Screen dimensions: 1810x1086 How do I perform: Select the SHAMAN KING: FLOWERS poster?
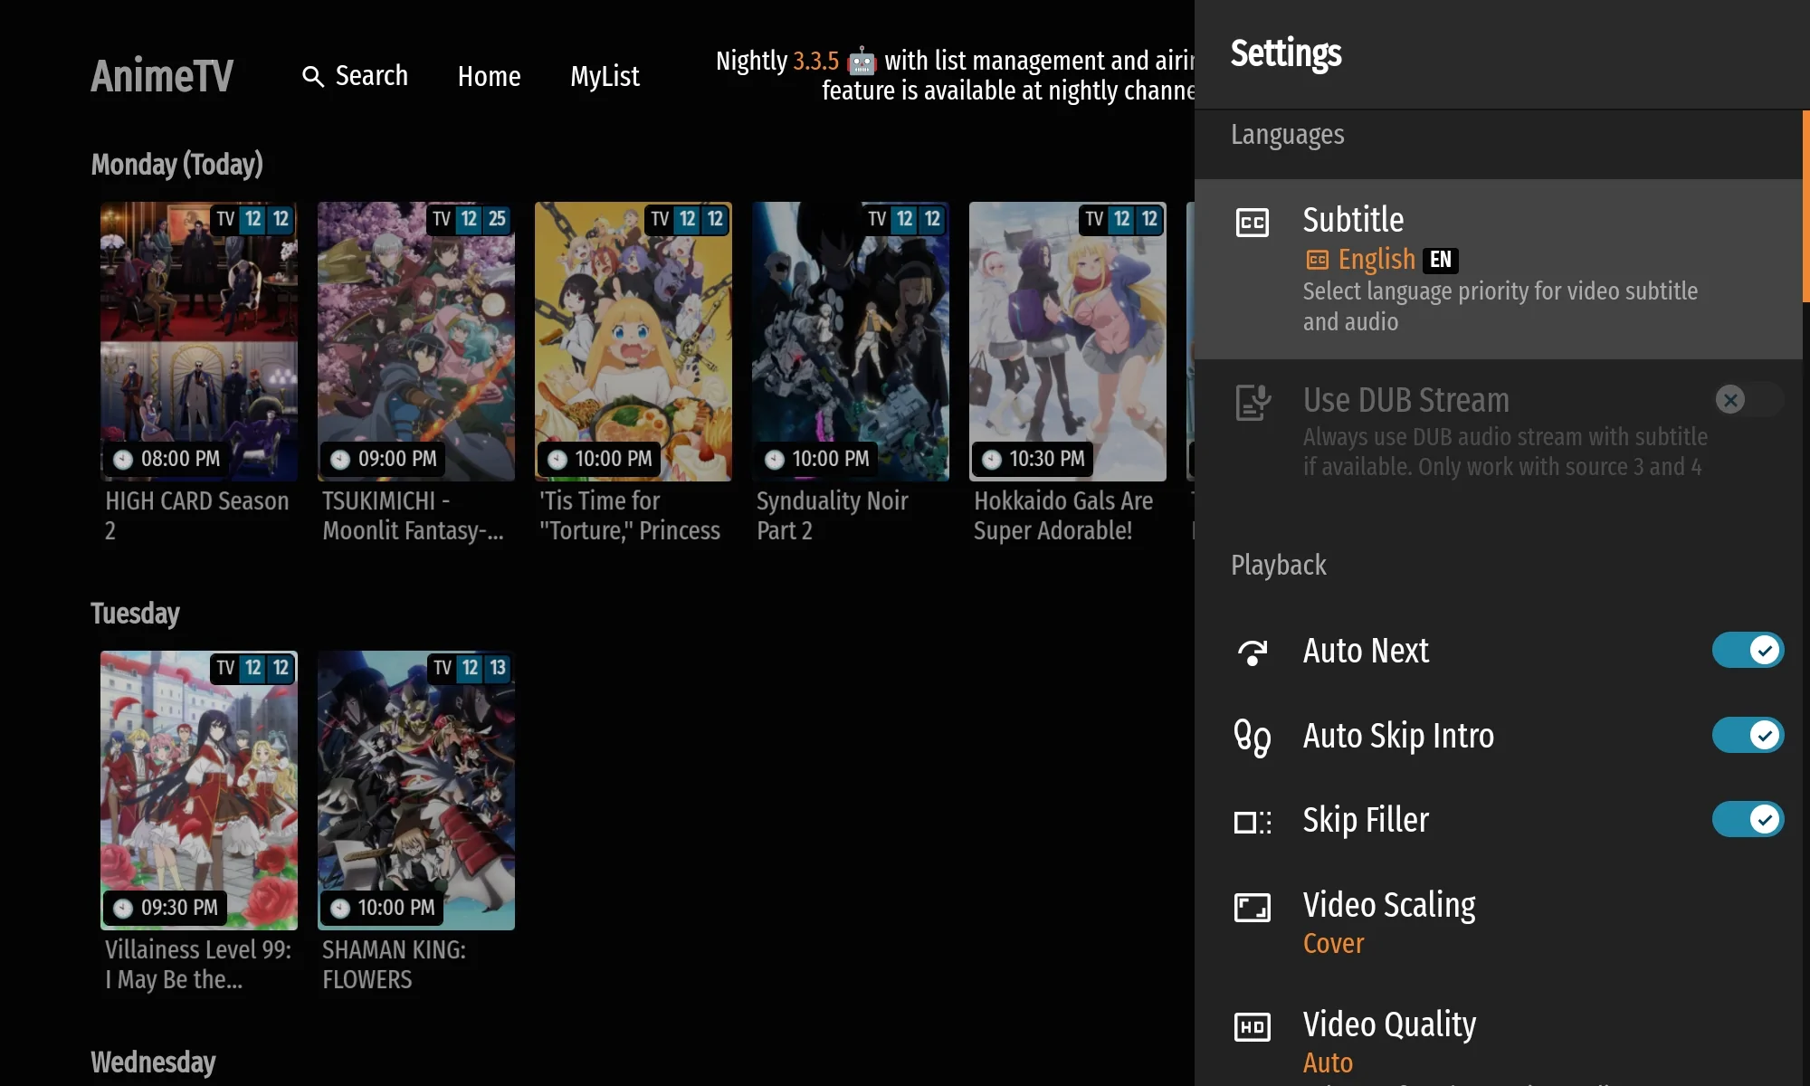coord(416,790)
